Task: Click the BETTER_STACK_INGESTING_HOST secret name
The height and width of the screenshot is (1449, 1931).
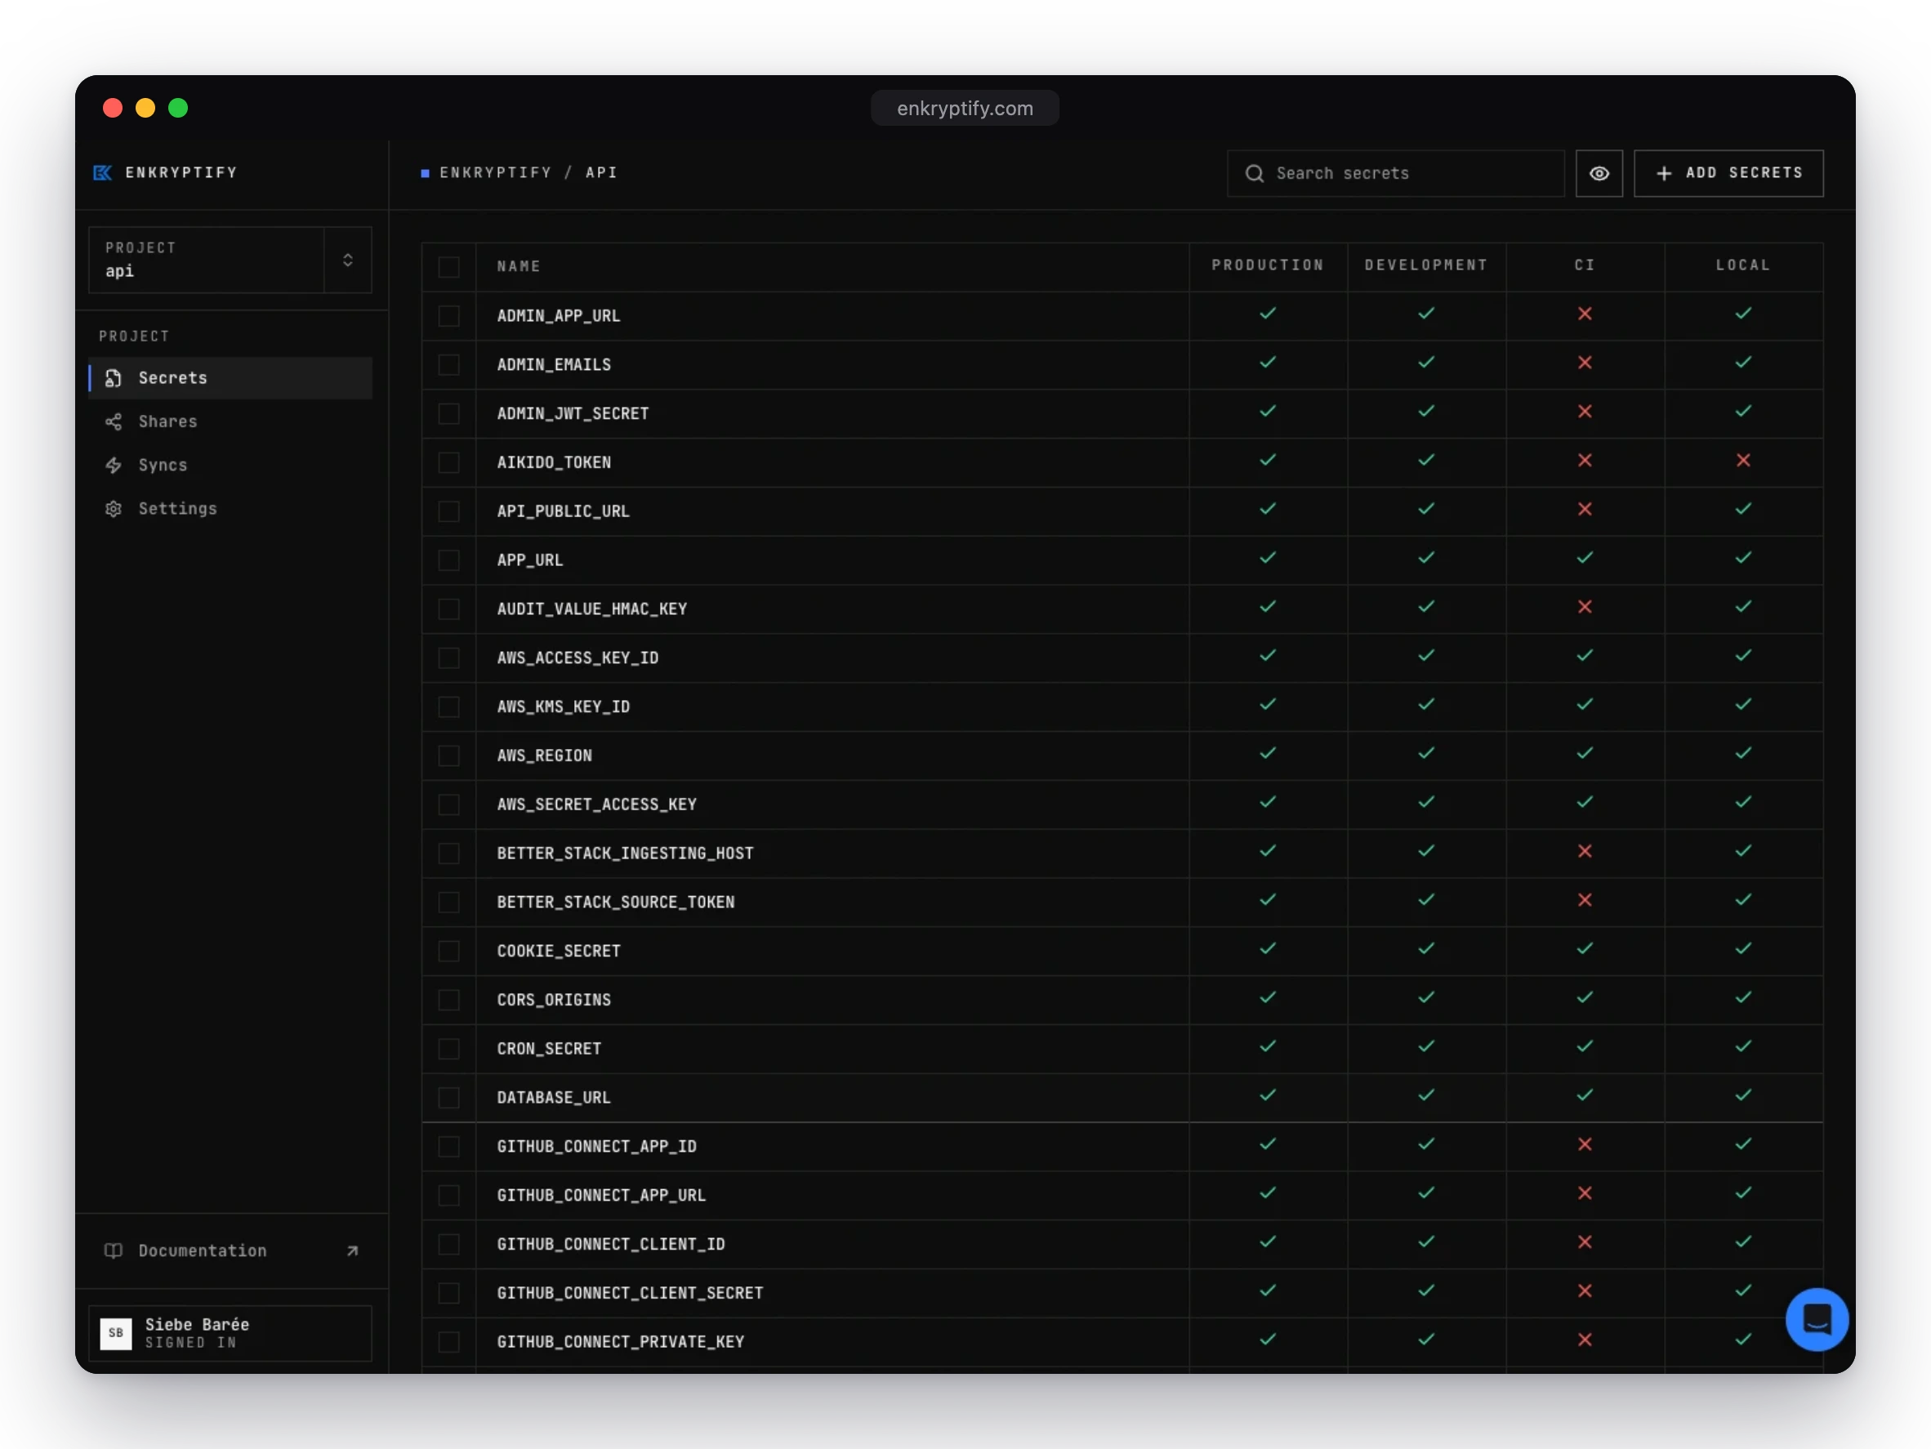Action: point(625,854)
